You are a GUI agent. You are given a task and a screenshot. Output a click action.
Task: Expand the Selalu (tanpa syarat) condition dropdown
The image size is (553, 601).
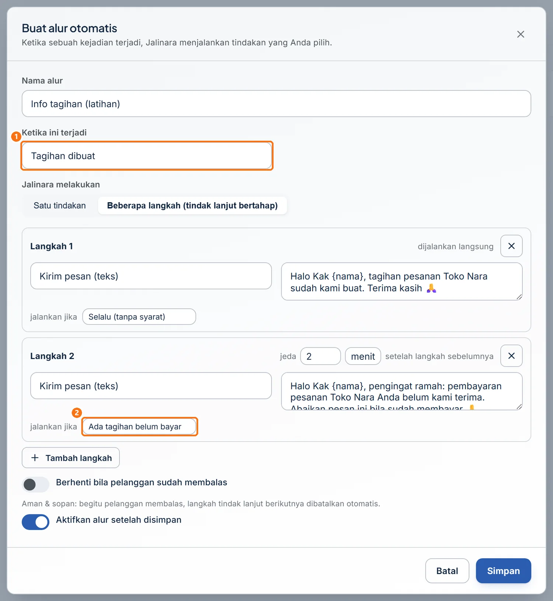tap(139, 317)
